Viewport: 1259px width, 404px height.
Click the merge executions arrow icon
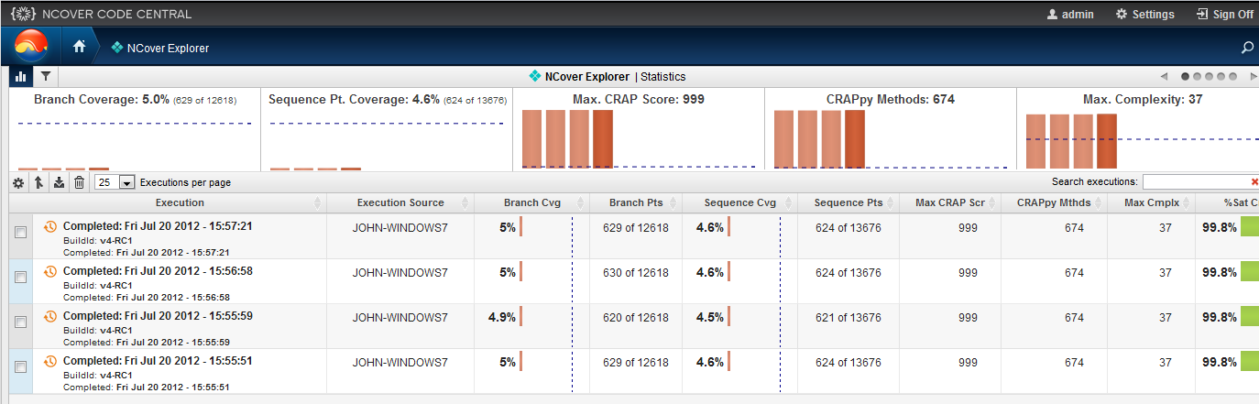pos(38,182)
